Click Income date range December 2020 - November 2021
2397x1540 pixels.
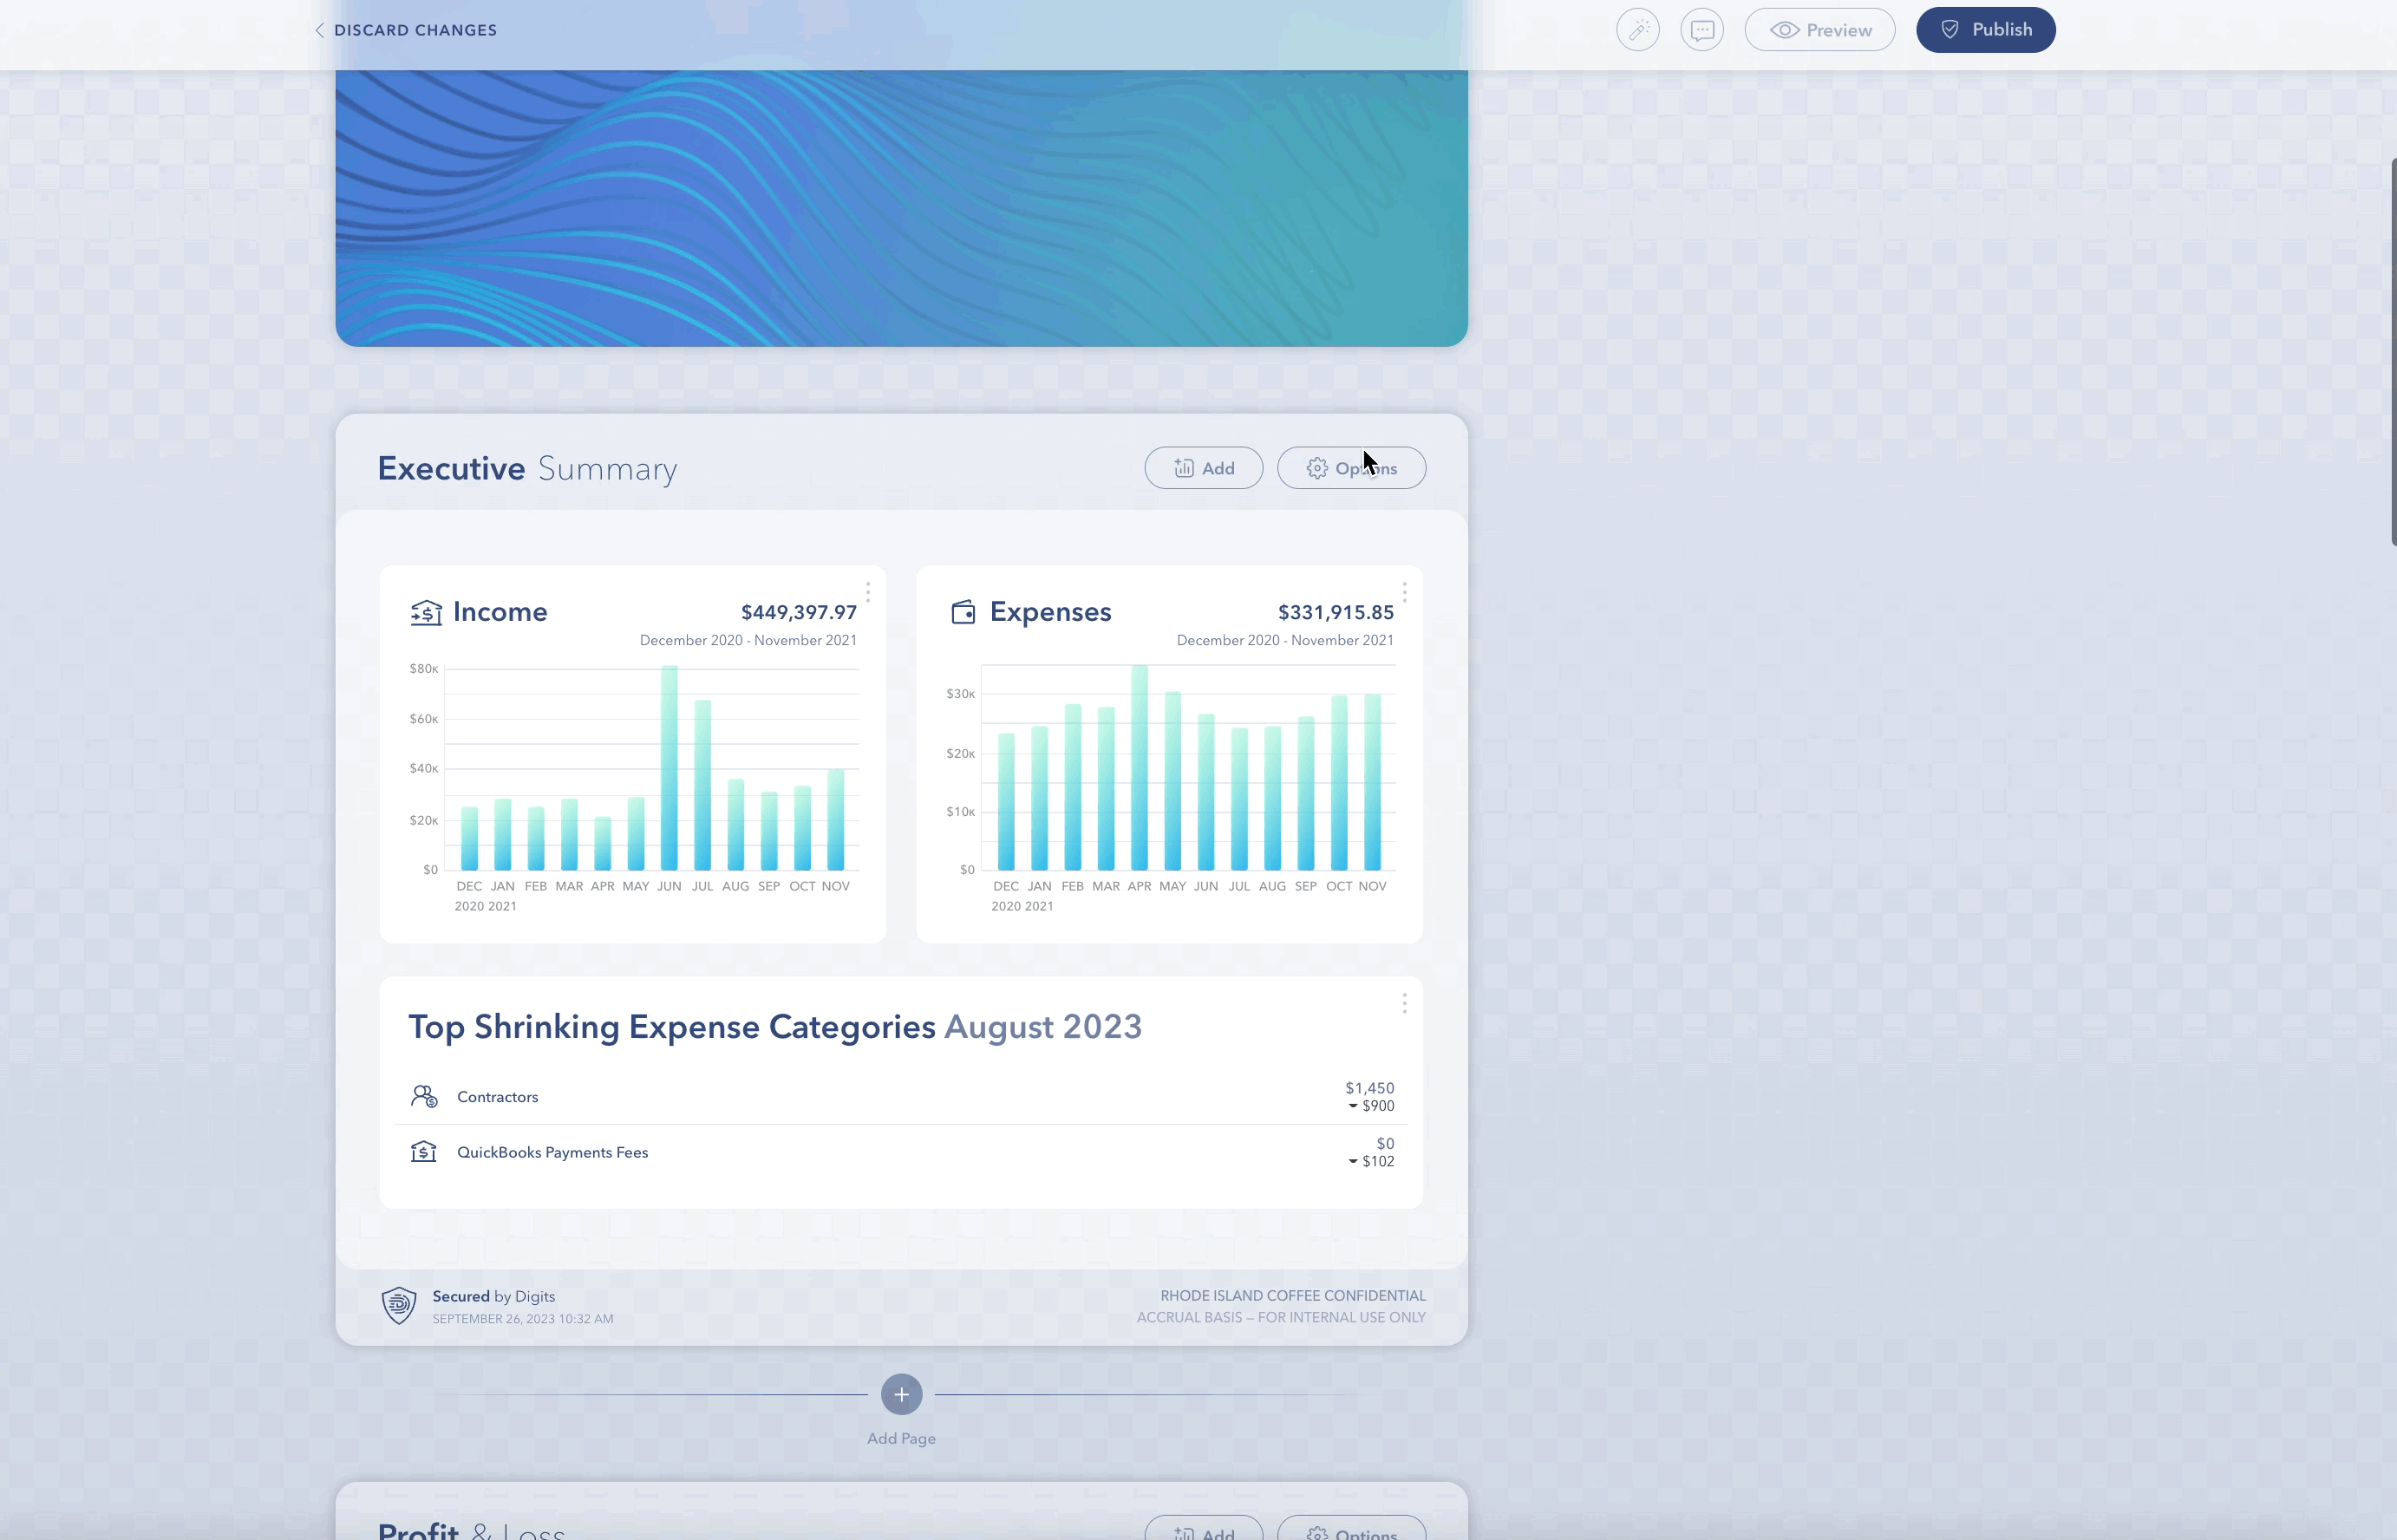point(748,640)
